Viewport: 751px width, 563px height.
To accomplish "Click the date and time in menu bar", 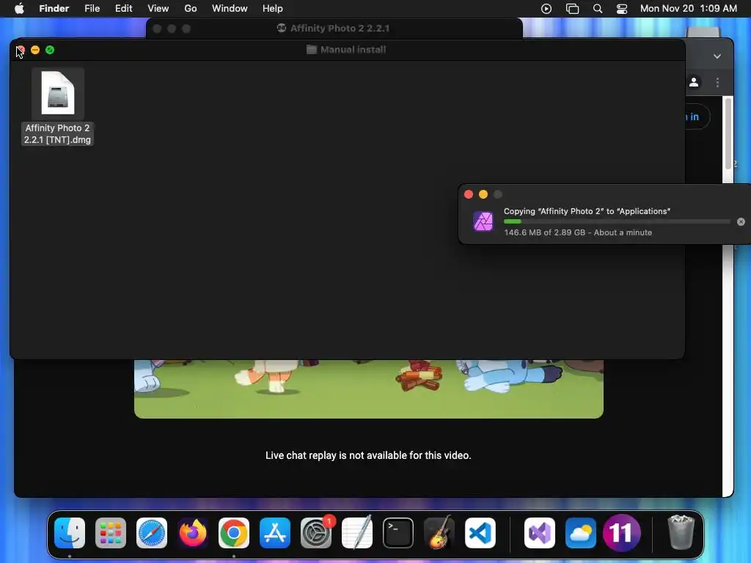I will 688,9.
